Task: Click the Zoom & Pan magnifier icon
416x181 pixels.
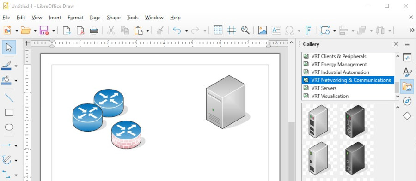Action: [x=245, y=30]
